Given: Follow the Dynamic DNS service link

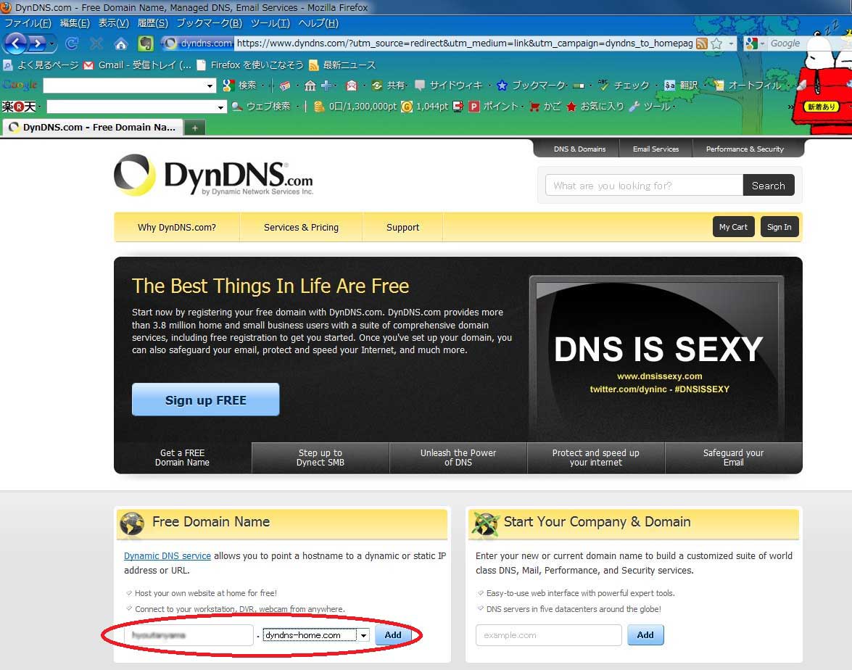Looking at the screenshot, I should click(167, 556).
